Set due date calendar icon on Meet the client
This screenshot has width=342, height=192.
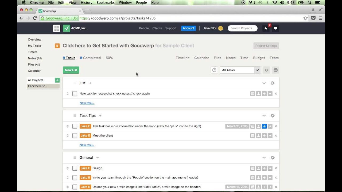pos(252,136)
